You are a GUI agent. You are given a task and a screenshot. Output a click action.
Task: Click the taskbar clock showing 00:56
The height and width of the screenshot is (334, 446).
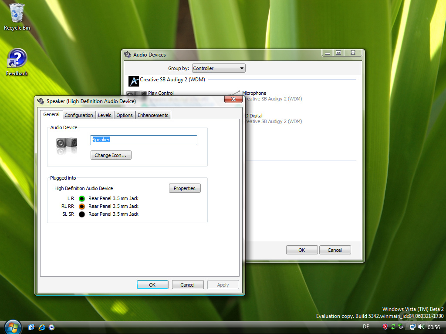(x=433, y=327)
